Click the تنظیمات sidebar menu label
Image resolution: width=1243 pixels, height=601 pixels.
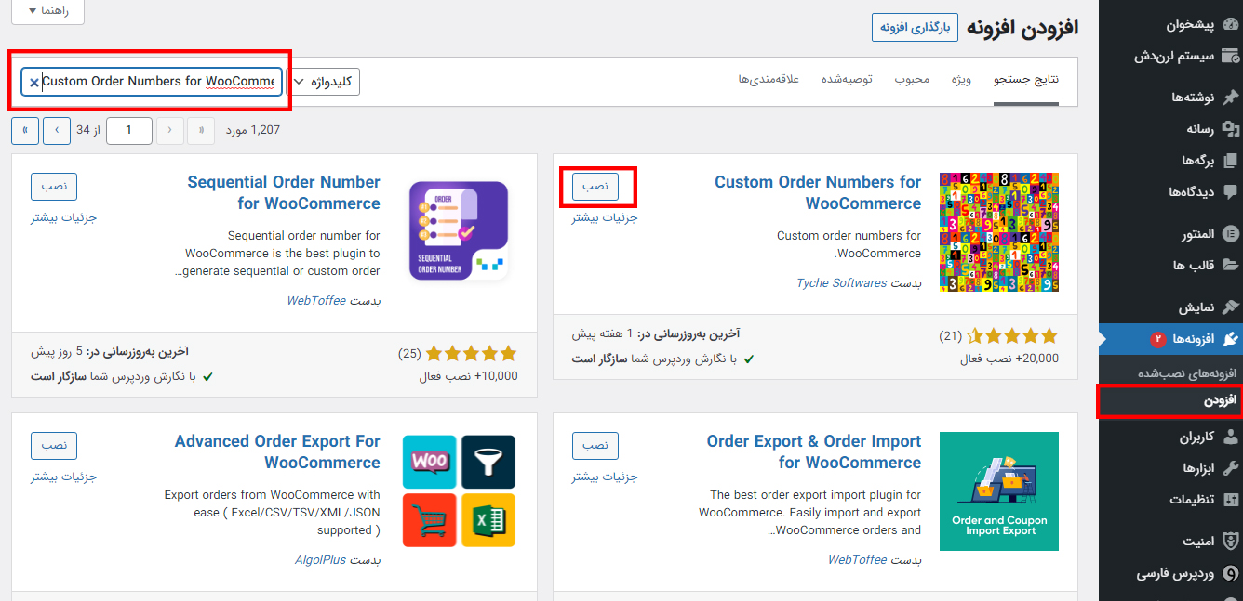(1192, 500)
